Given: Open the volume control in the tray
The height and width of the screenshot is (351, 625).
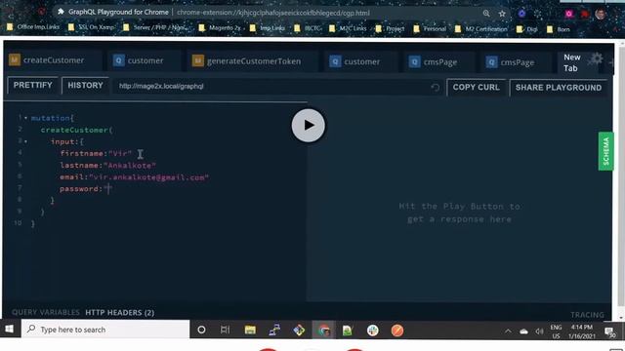Looking at the screenshot, I should tap(540, 331).
